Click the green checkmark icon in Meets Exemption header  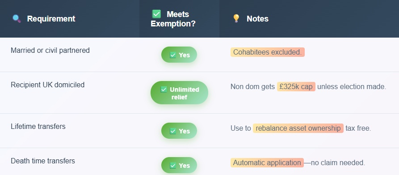pos(156,14)
